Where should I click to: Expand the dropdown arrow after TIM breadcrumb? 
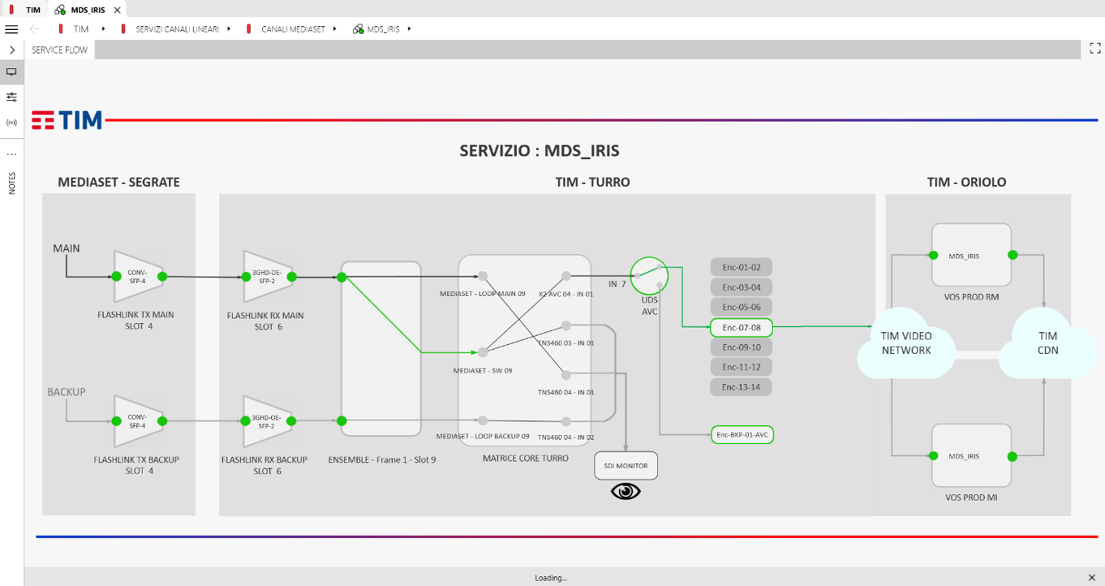(103, 29)
